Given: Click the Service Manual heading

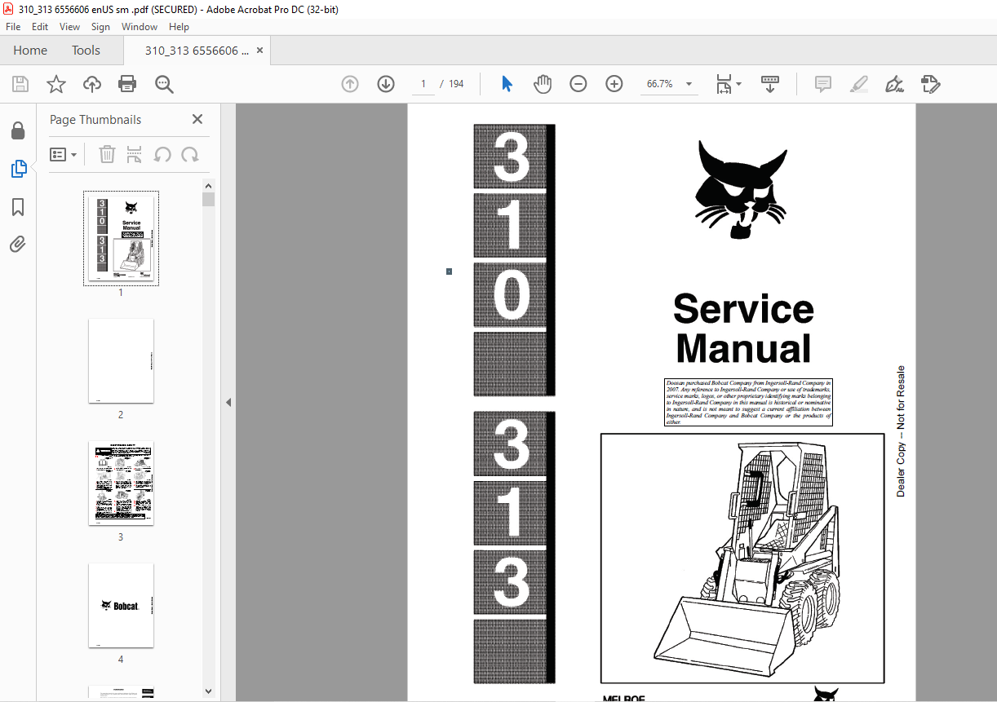Looking at the screenshot, I should coord(743,329).
